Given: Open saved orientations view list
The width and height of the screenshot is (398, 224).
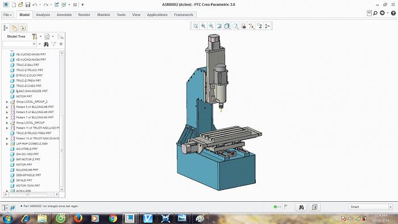Looking at the screenshot, I should (235, 26).
